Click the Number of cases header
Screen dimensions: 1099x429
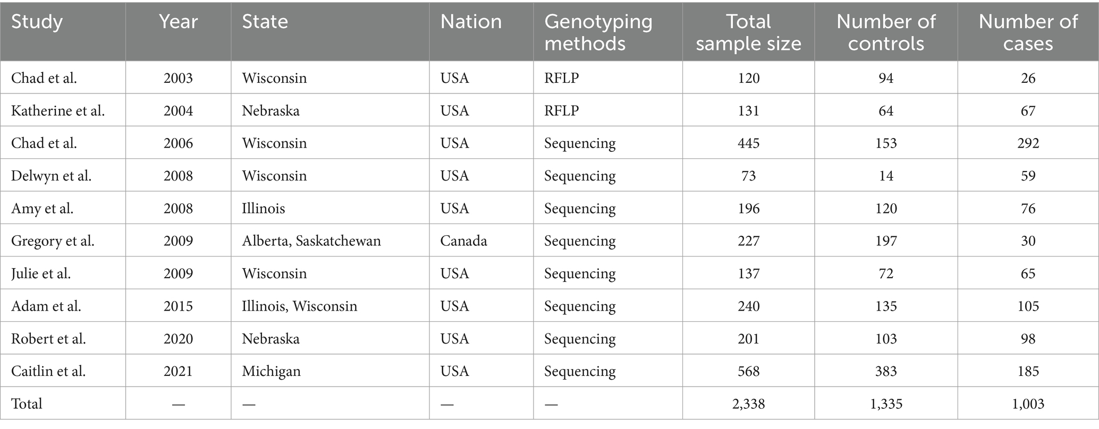[x=1028, y=32]
